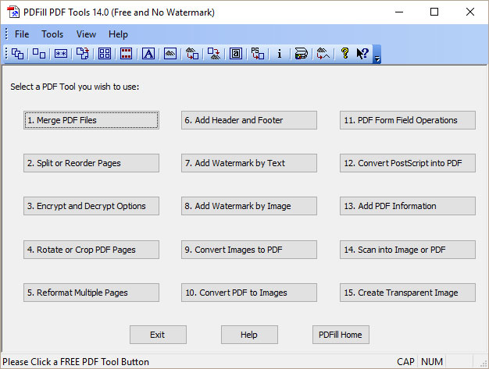The image size is (489, 369).
Task: Choose '7. Add Watermark by Text'
Action: [249, 163]
